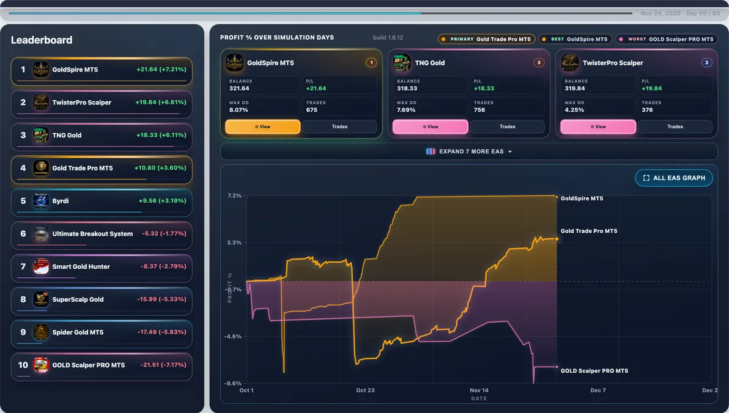Screen dimensions: 729x413
Task: Click rank badge 1 on GoldSpire card
Action: pyautogui.click(x=371, y=63)
